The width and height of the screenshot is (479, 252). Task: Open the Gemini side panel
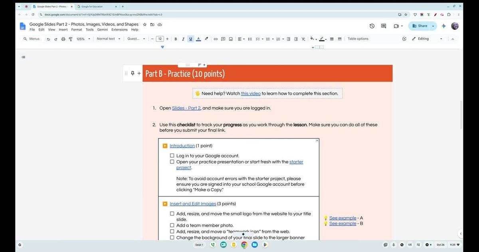click(x=443, y=26)
